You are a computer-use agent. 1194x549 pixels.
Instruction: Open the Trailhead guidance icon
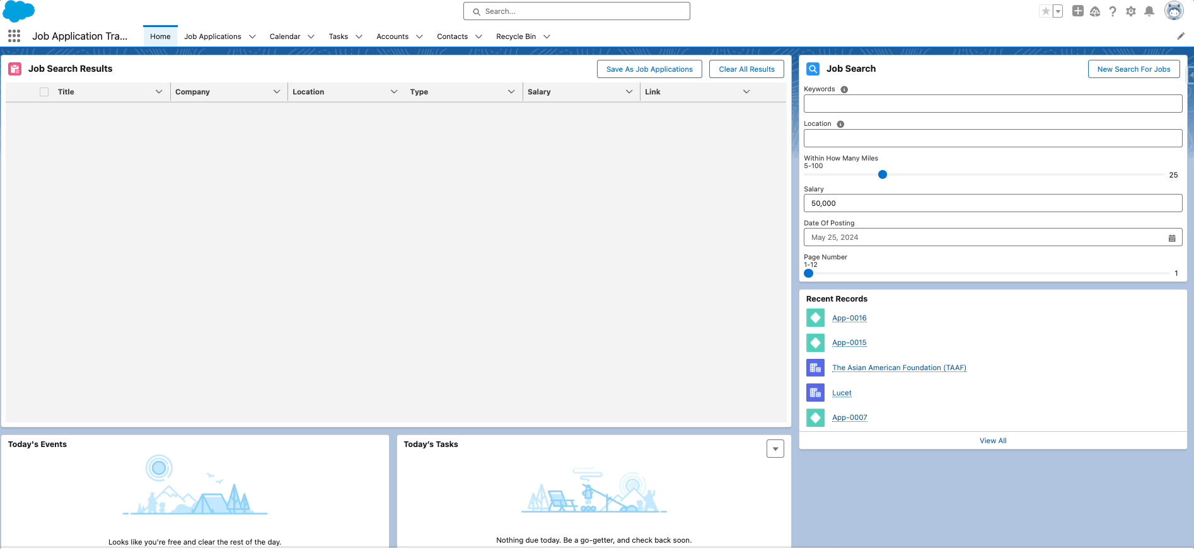pos(1095,11)
